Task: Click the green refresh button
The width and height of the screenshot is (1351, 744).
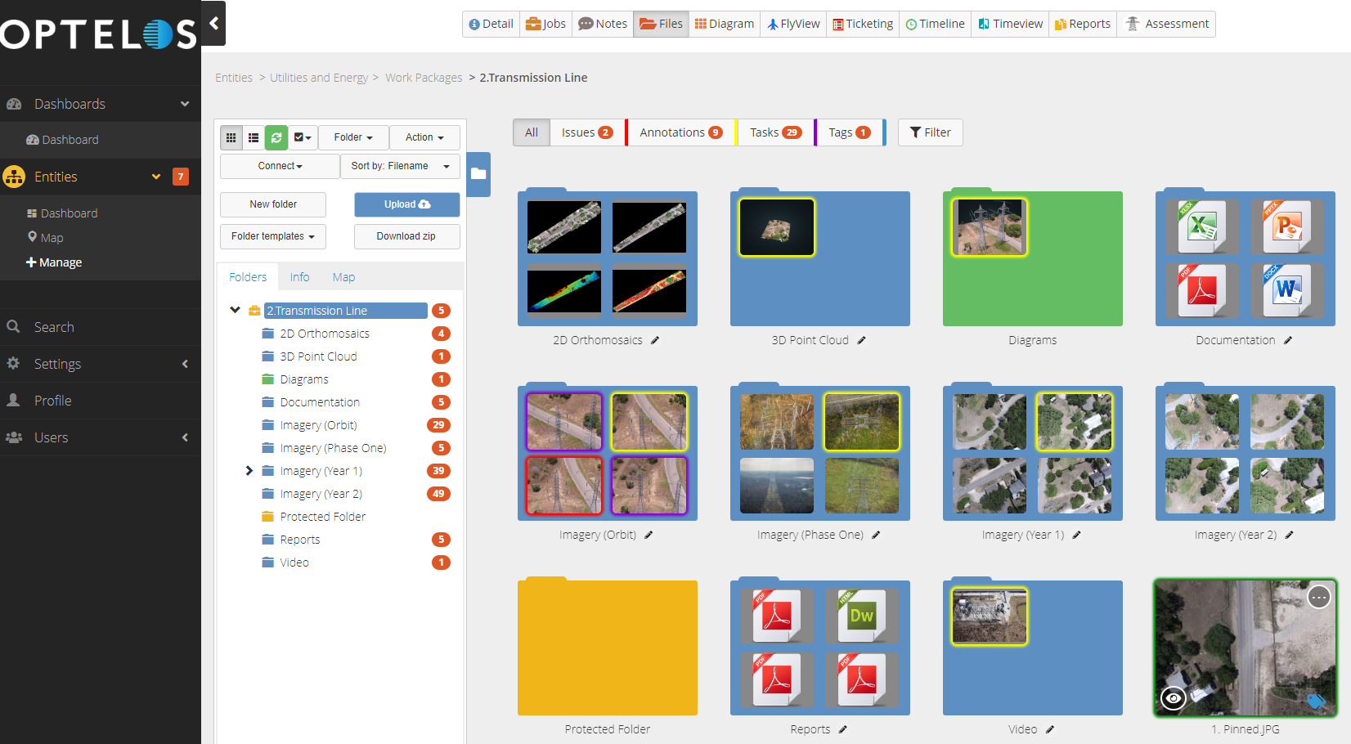Action: click(276, 137)
